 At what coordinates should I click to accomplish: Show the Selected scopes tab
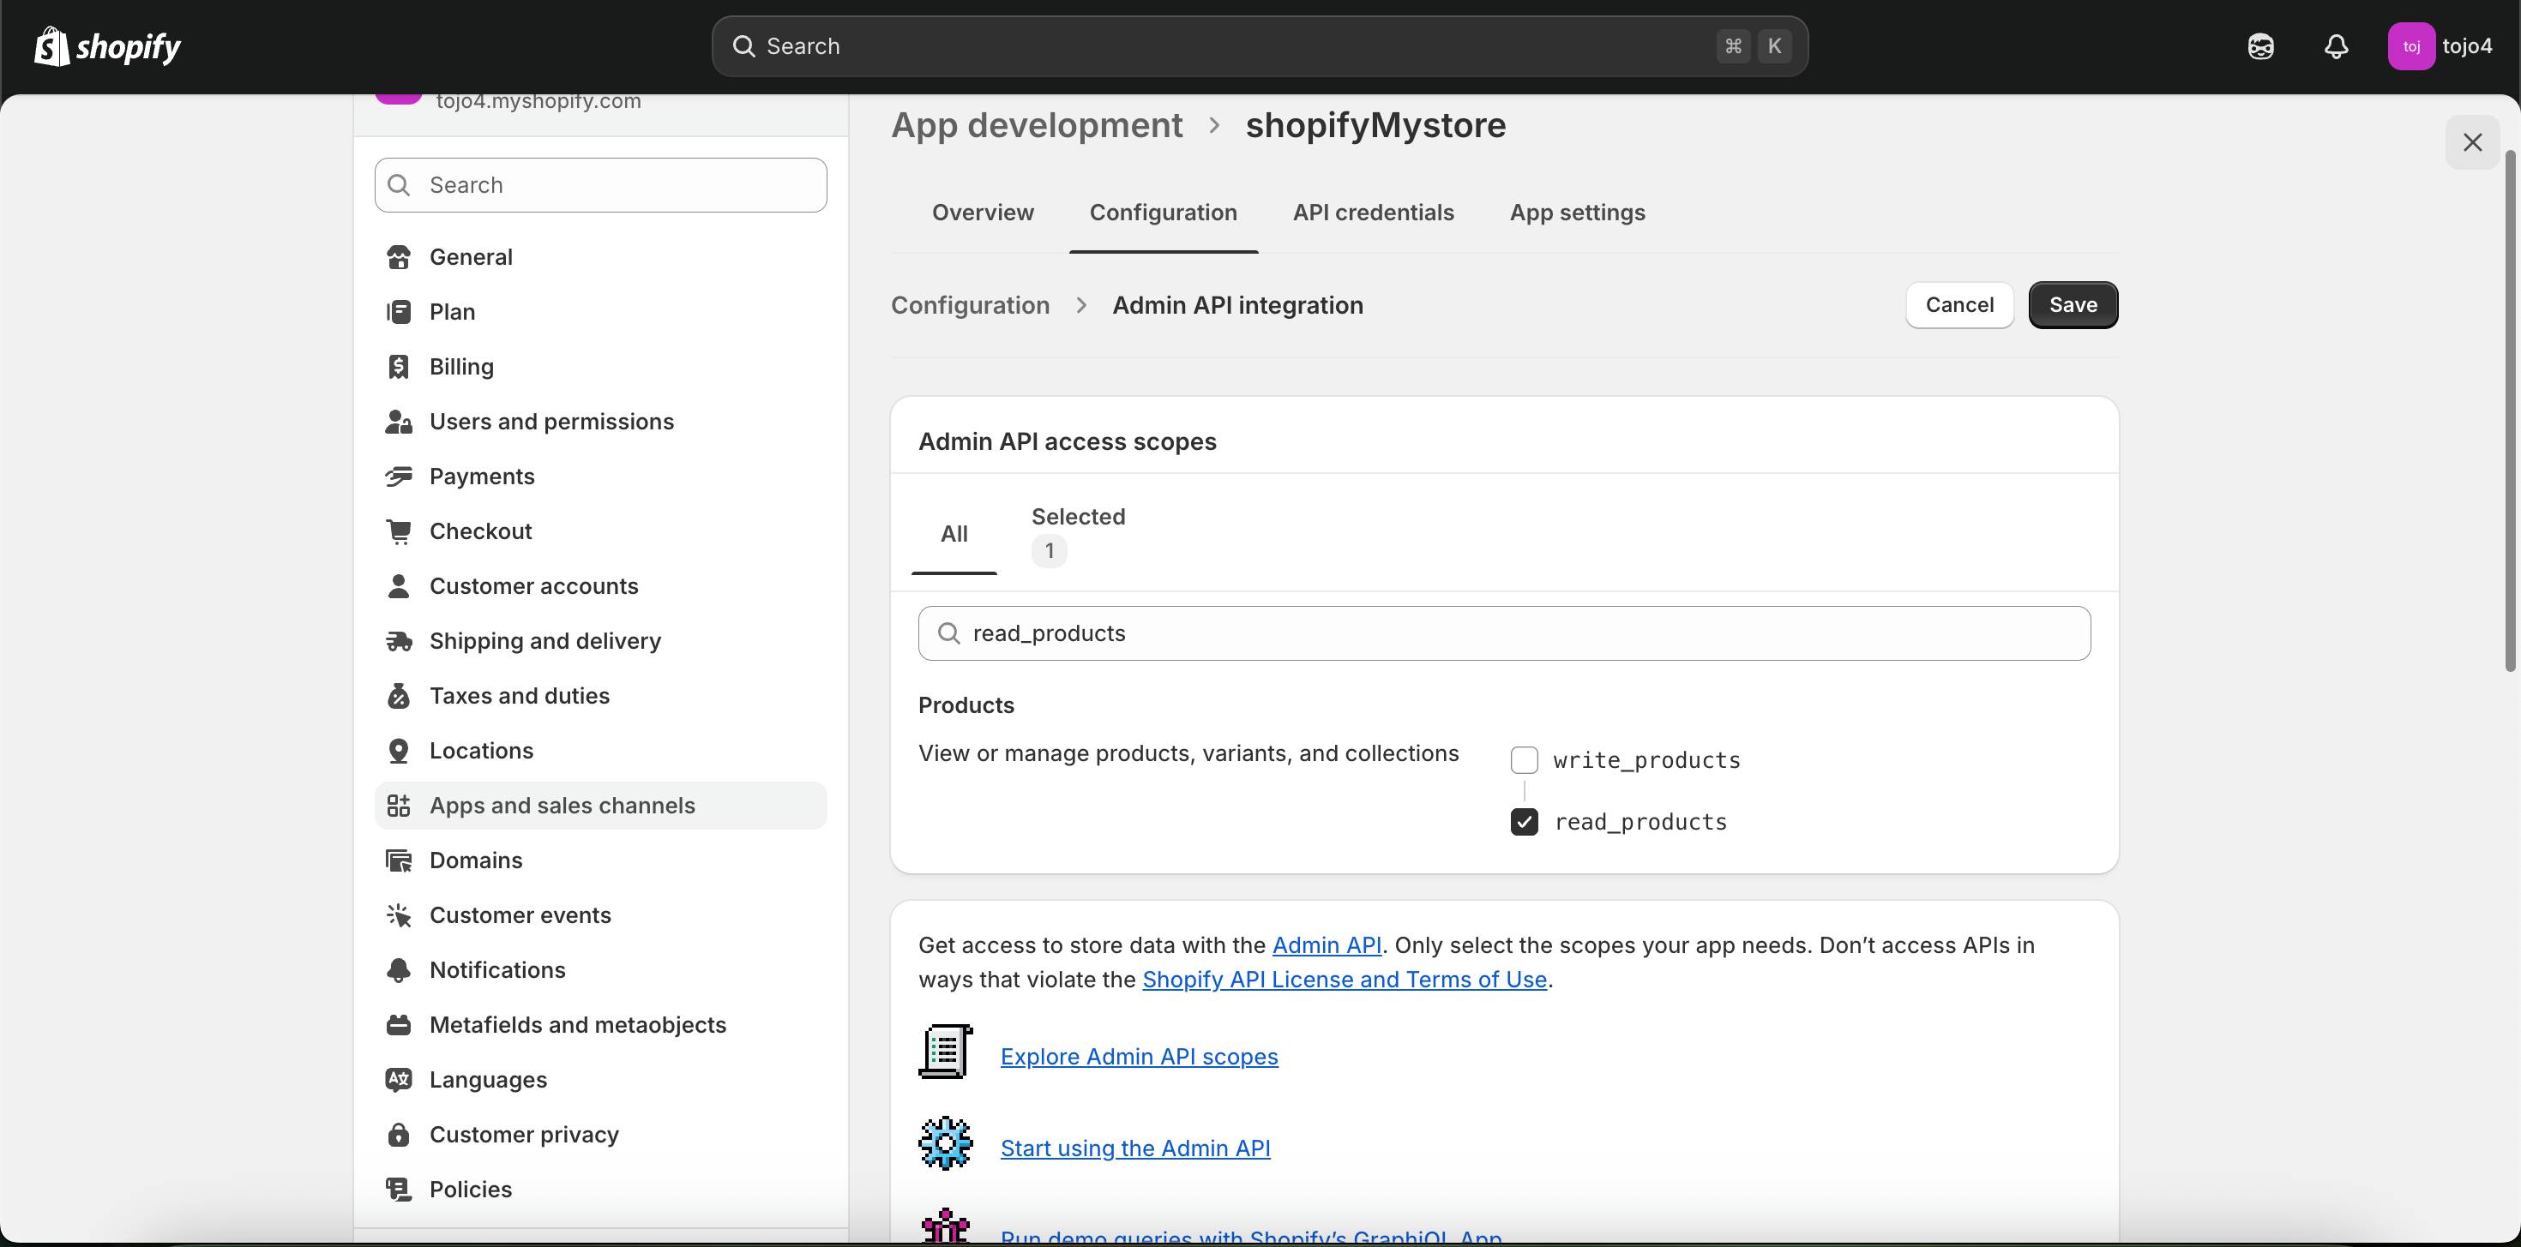(1078, 533)
